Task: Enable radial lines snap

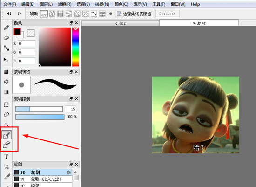Action: [x=77, y=14]
